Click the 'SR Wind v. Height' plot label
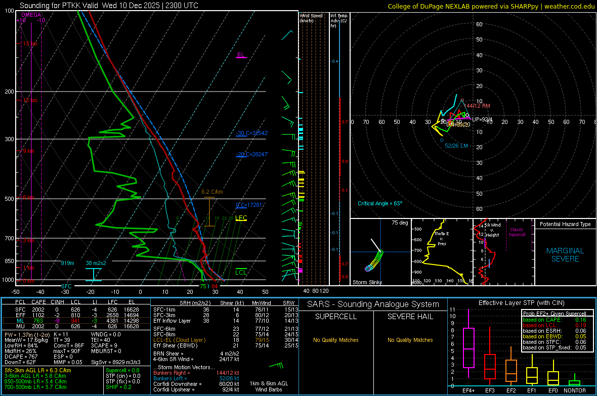This screenshot has height=396, width=597. coord(492,230)
